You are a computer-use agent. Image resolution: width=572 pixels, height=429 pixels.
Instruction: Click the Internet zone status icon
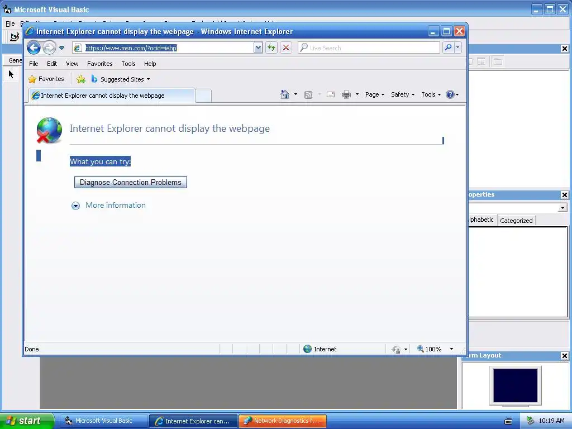[x=308, y=349]
